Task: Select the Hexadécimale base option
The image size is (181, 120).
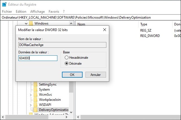Action: point(67,58)
